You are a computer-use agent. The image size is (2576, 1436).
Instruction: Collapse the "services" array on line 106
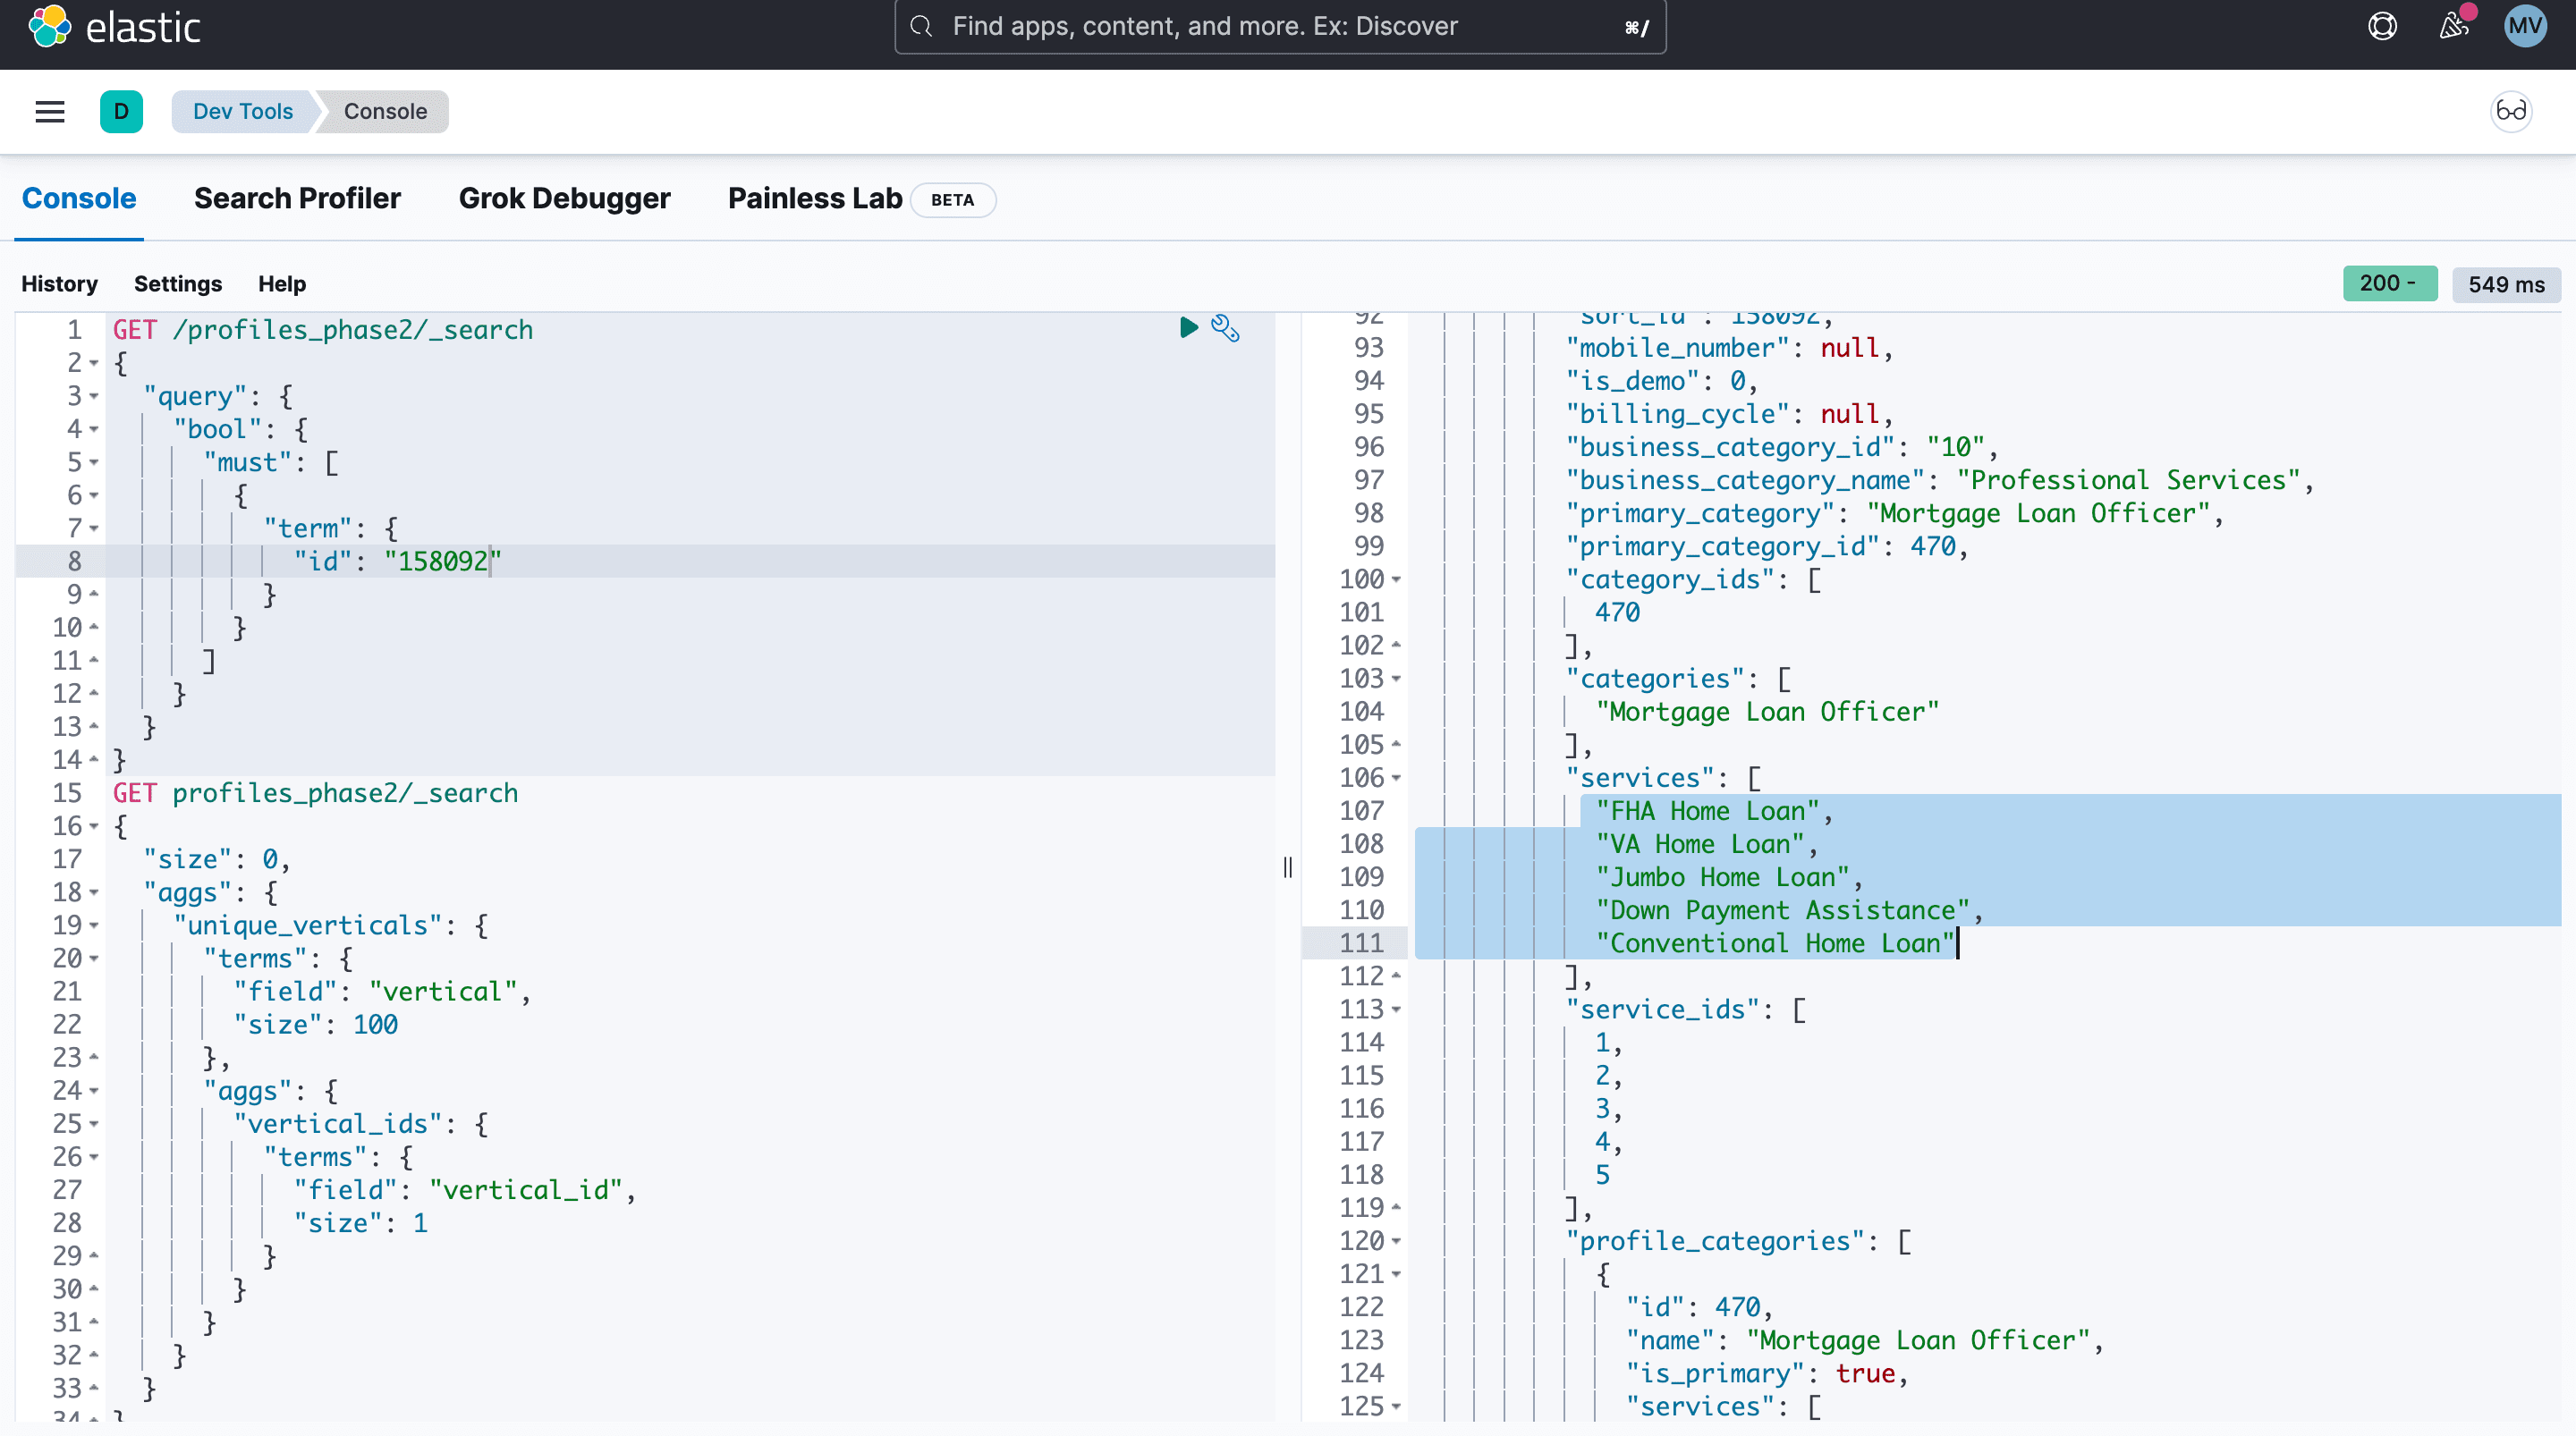pyautogui.click(x=1396, y=778)
